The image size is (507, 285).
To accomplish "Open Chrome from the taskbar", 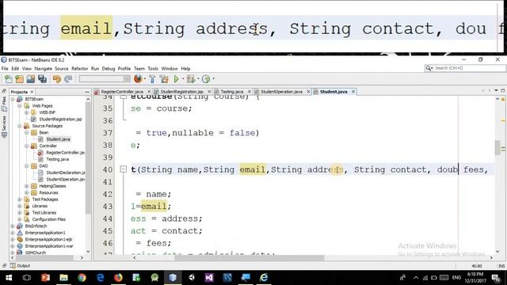I will click(x=82, y=278).
